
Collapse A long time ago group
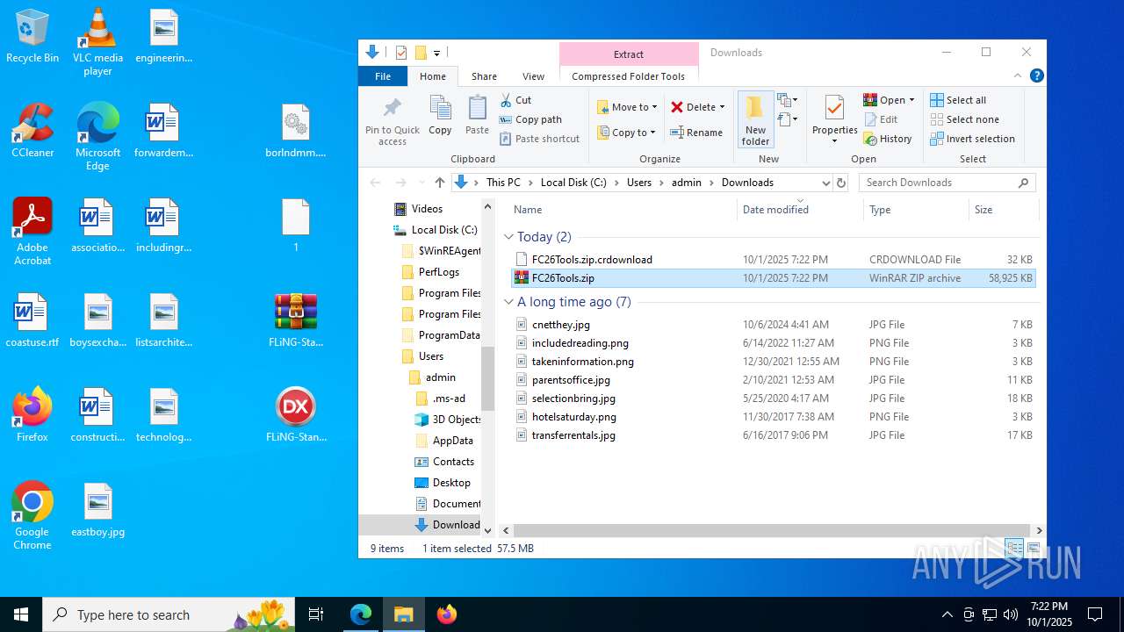click(x=508, y=302)
